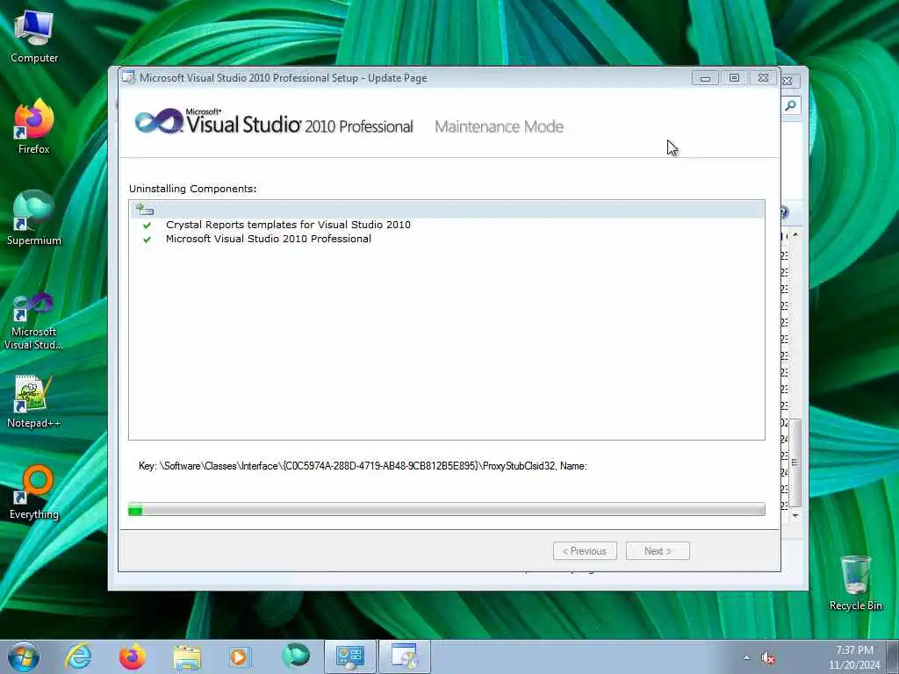The width and height of the screenshot is (899, 674).
Task: Minimize the Visual Studio setup window
Action: (x=705, y=78)
